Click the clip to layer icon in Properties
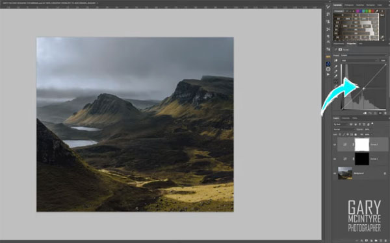 [x=365, y=113]
